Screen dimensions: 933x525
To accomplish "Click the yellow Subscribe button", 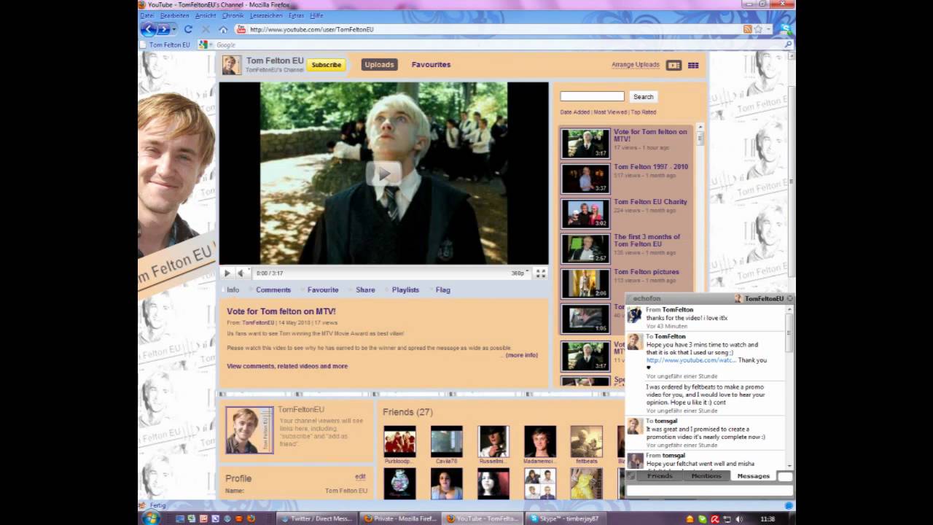I will [326, 65].
